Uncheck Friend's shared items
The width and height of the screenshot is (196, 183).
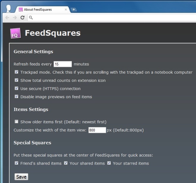(17, 163)
